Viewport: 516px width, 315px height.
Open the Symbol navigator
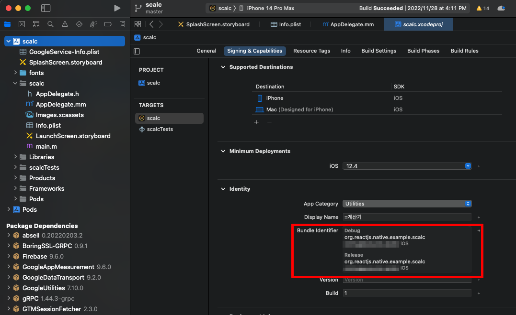click(36, 24)
